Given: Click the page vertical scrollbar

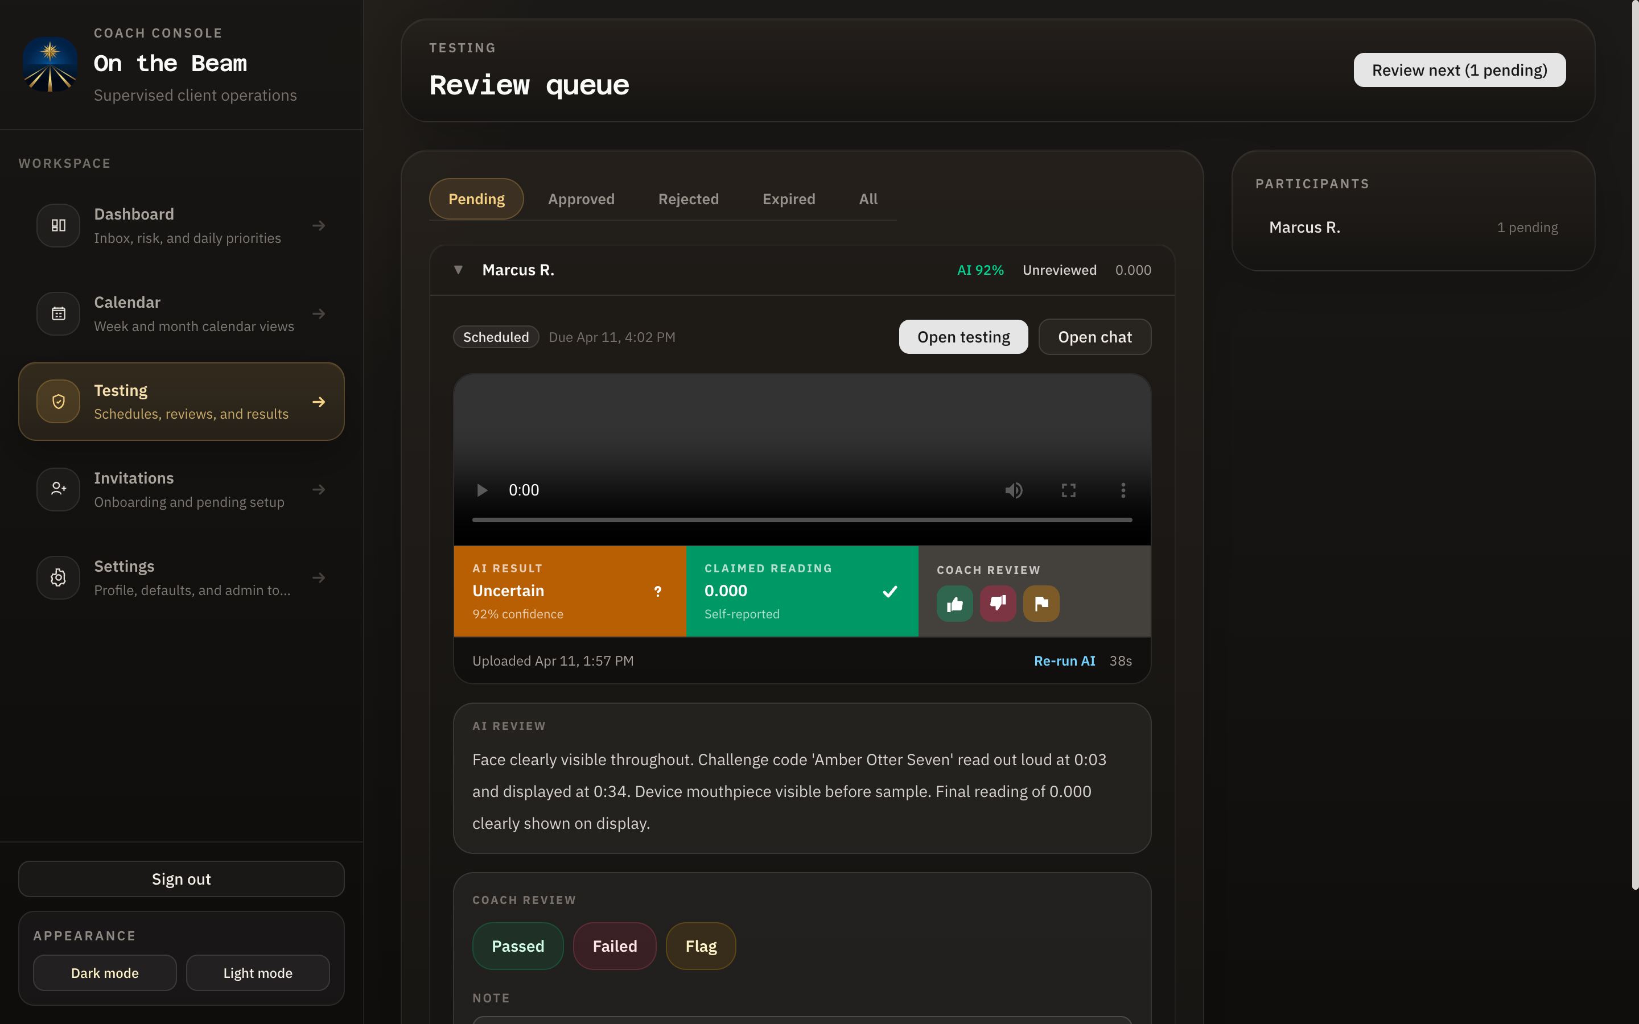Looking at the screenshot, I should click(x=1635, y=444).
